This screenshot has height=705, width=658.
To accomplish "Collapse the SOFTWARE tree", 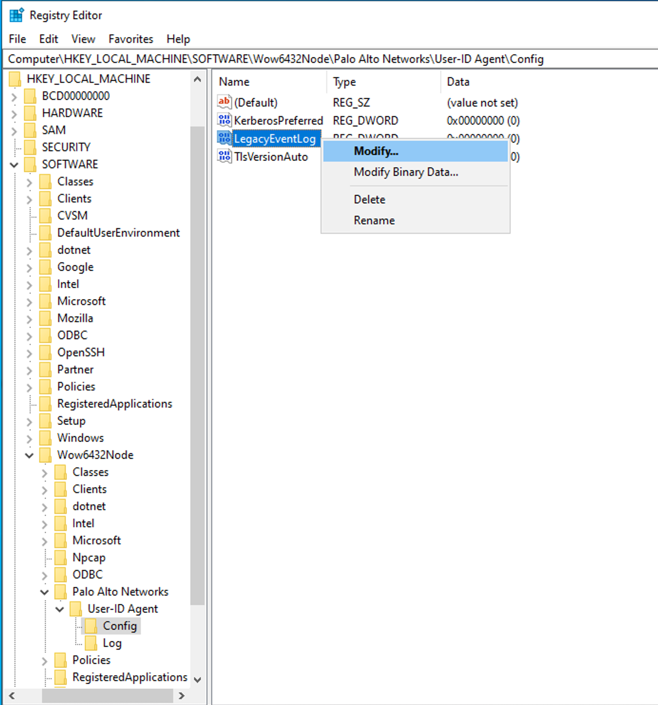I will [x=14, y=164].
